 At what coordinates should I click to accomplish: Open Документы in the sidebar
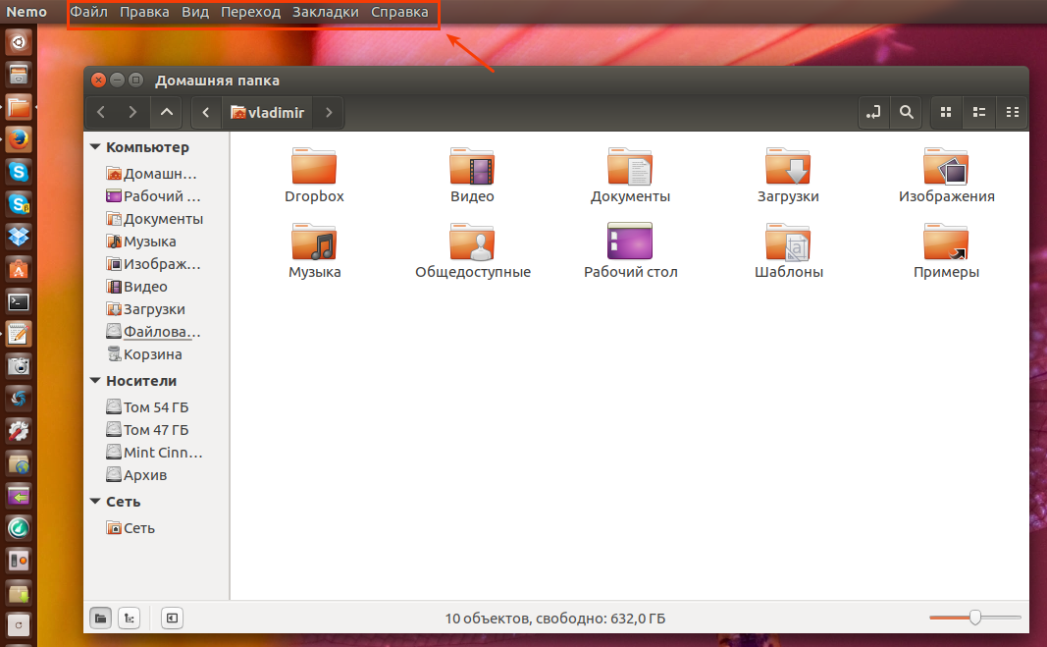(x=157, y=219)
